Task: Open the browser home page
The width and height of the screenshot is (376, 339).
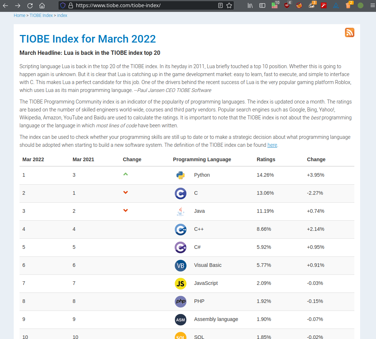Action: tap(42, 5)
